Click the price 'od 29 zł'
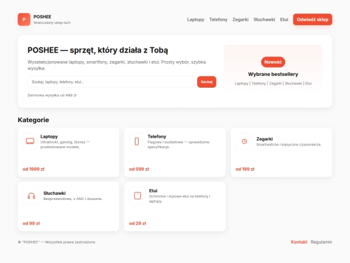This screenshot has height=263, width=350. pos(137,223)
